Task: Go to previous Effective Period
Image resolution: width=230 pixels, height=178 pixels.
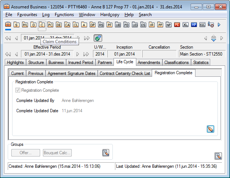Action: tap(17, 54)
